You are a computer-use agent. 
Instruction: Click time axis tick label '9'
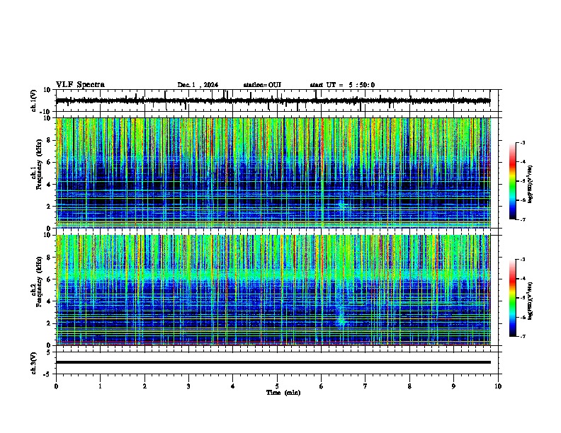tap(453, 386)
